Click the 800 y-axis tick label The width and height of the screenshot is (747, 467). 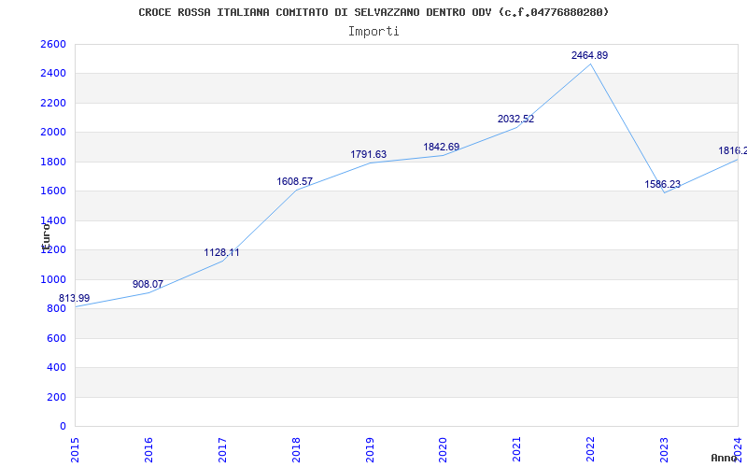57,309
